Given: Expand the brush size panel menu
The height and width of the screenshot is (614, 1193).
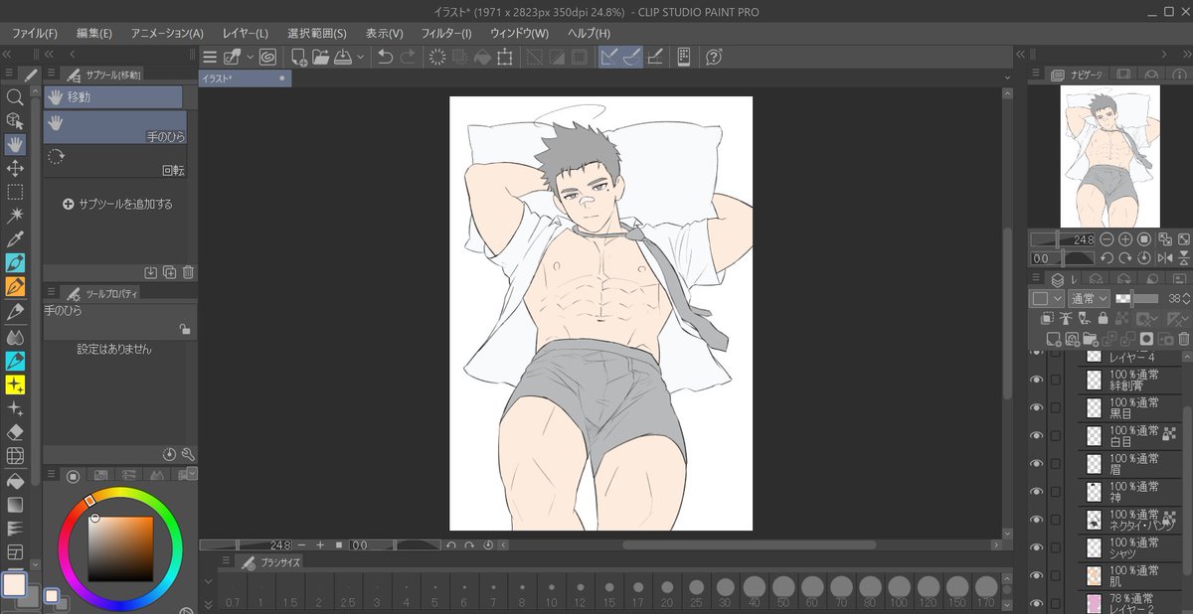Looking at the screenshot, I should [225, 562].
